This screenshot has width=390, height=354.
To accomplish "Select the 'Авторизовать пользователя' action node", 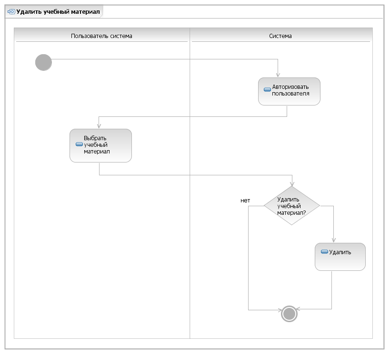I will pos(289,91).
